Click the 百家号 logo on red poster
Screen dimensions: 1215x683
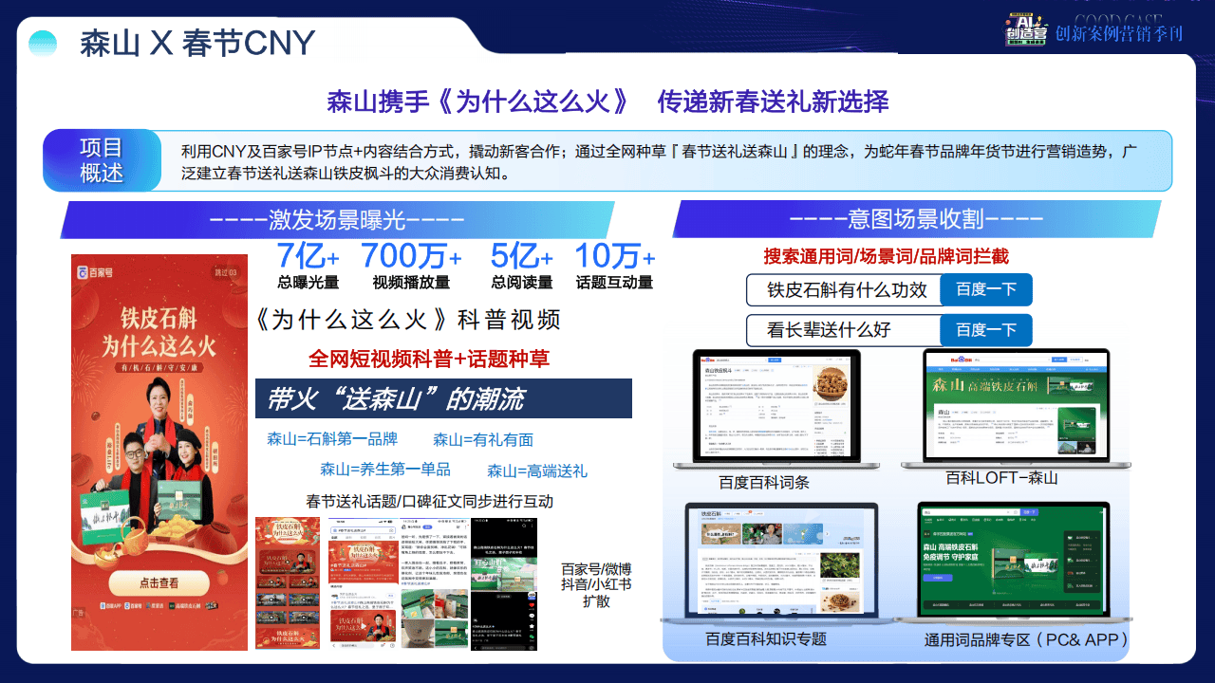point(95,273)
